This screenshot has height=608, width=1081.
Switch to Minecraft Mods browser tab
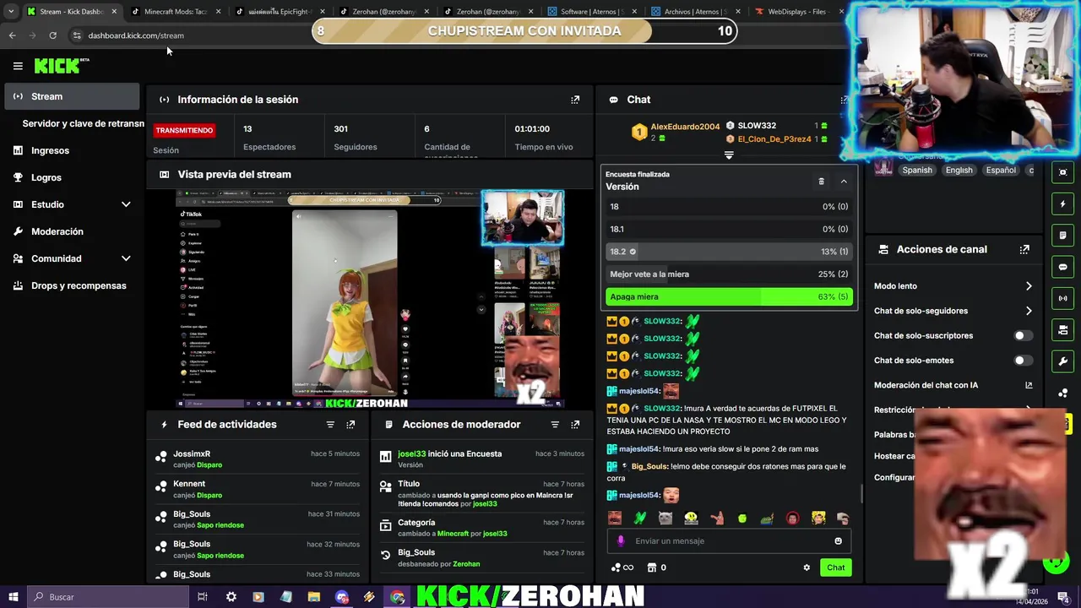tap(176, 12)
